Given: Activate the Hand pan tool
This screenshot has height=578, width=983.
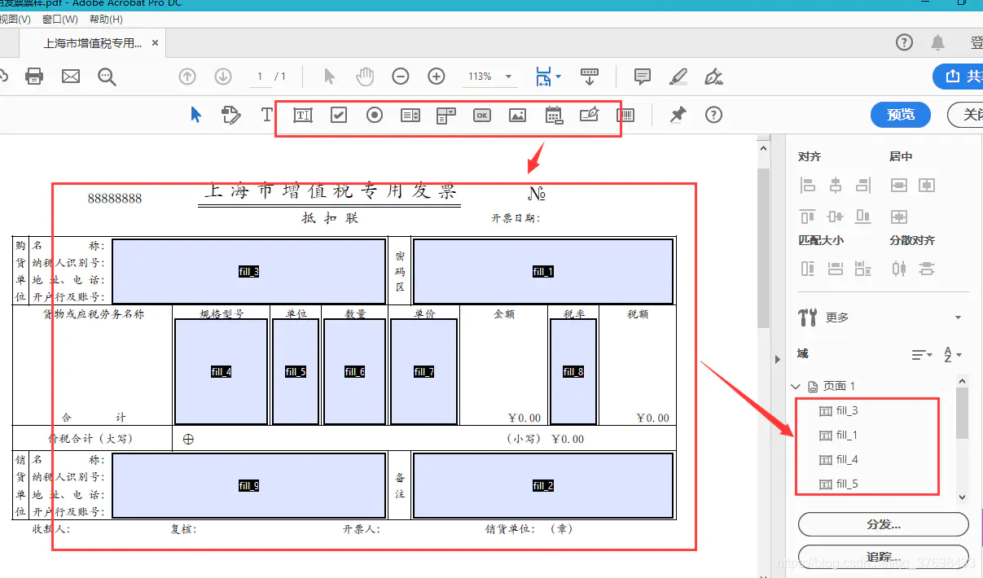Looking at the screenshot, I should (365, 77).
